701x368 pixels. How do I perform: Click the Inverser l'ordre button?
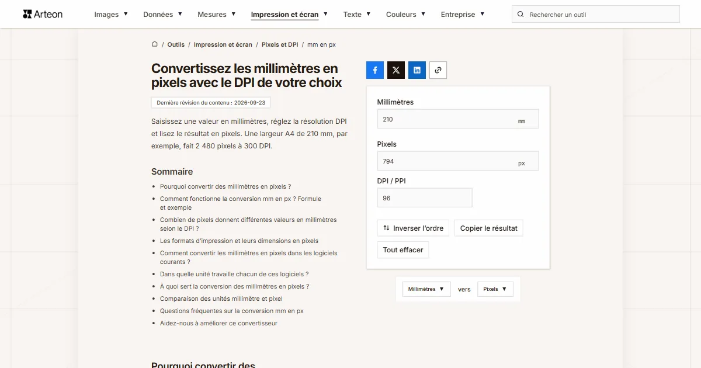(x=413, y=228)
